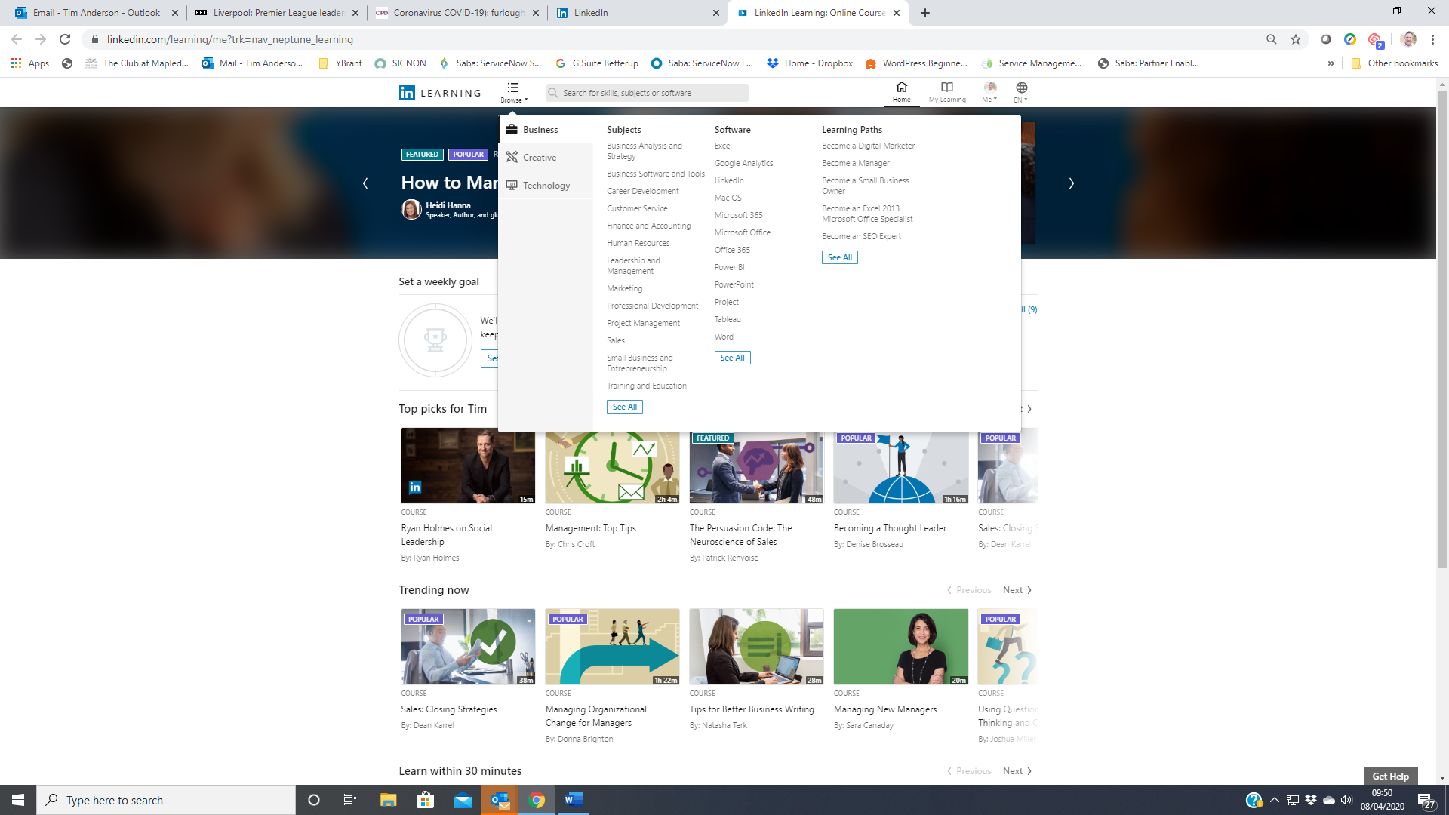Select the Technology category
This screenshot has height=815, width=1449.
pyautogui.click(x=546, y=186)
